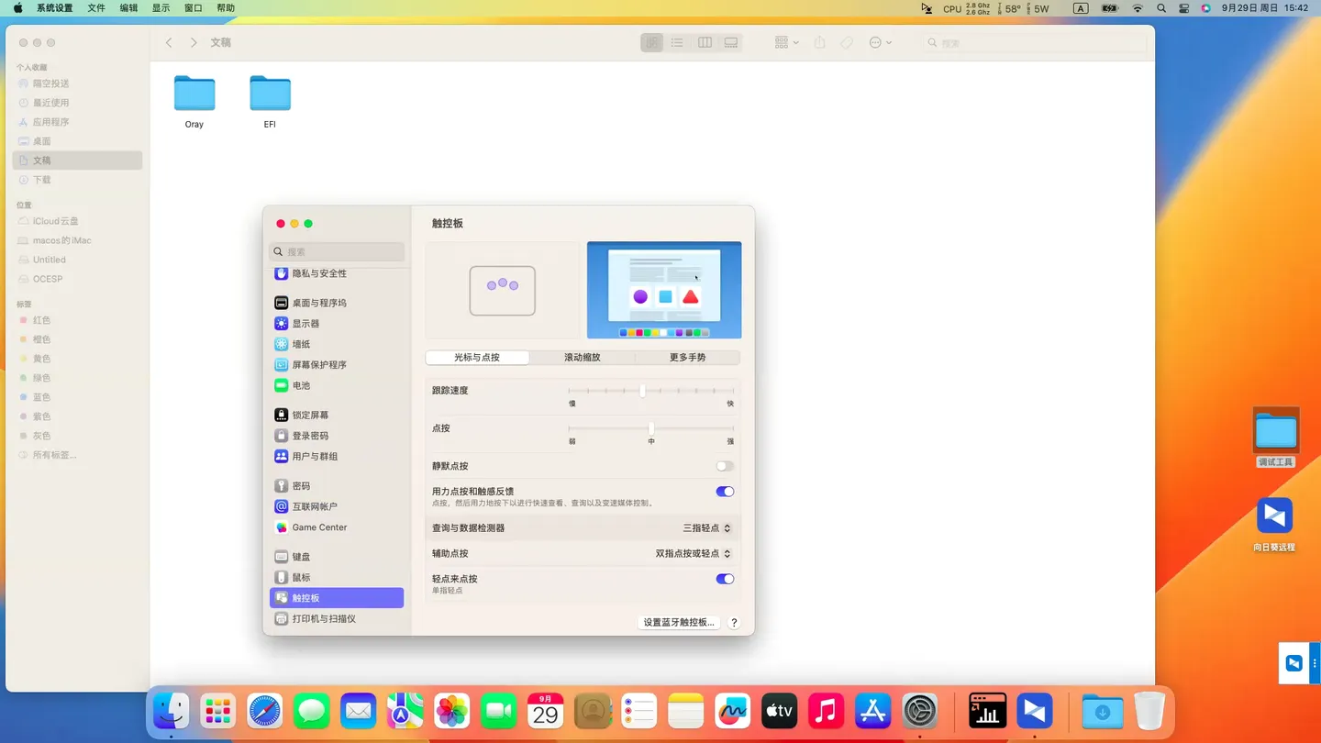Open the 键盘 settings from the sidebar
Image resolution: width=1321 pixels, height=743 pixels.
pyautogui.click(x=304, y=556)
